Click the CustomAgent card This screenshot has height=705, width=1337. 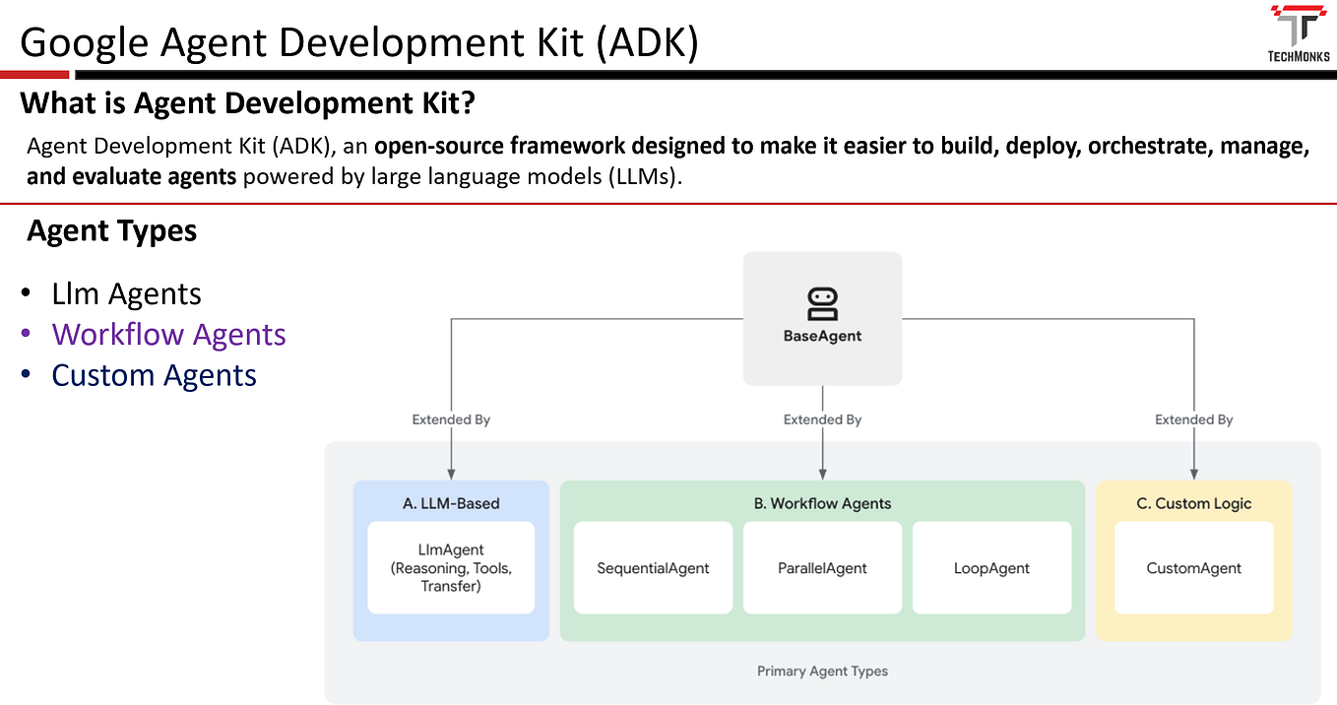pyautogui.click(x=1193, y=568)
